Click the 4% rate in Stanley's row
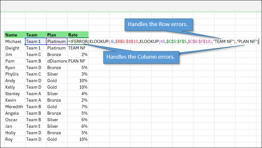262x148 pixels. [78, 94]
